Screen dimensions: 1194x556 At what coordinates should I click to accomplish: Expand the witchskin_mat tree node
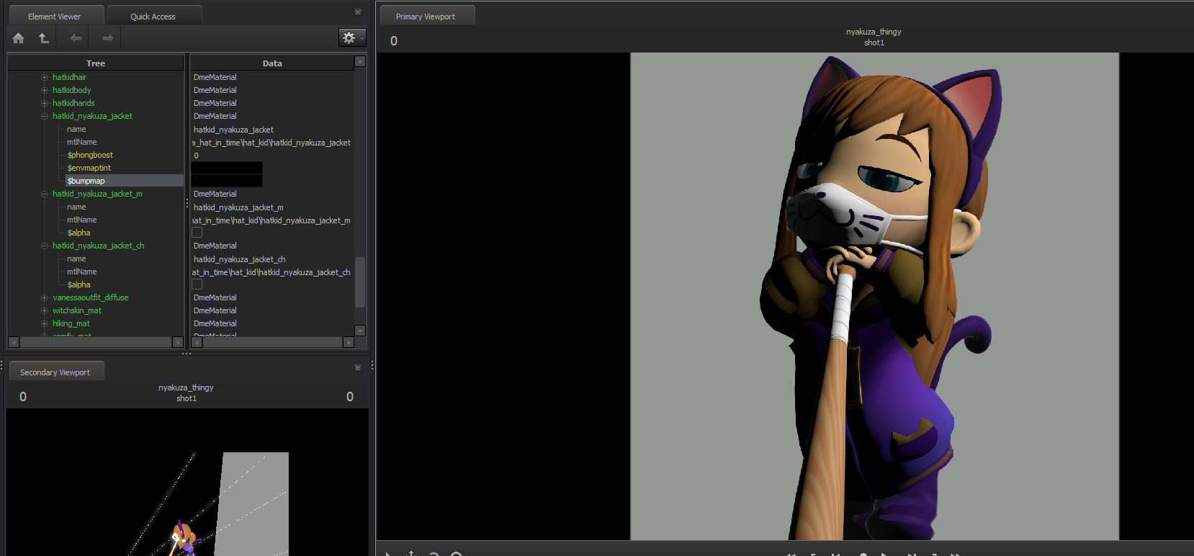coord(45,310)
